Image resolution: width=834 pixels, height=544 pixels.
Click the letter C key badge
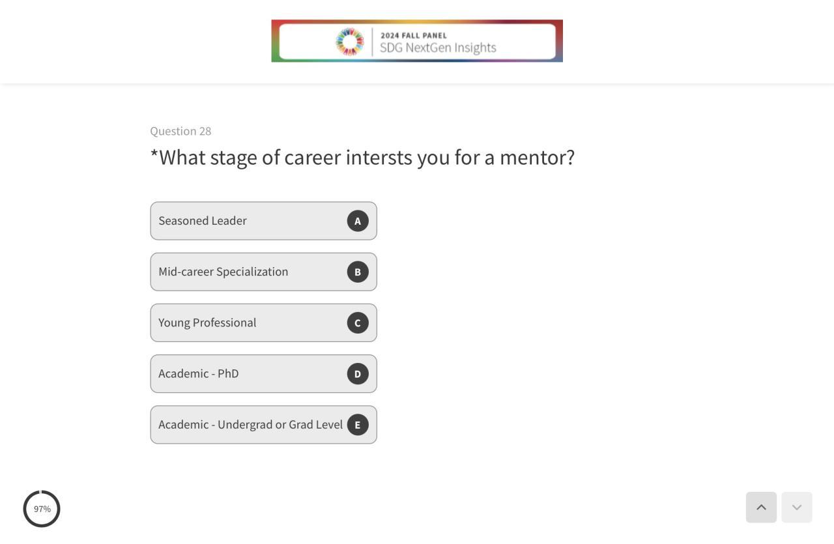[x=358, y=322]
